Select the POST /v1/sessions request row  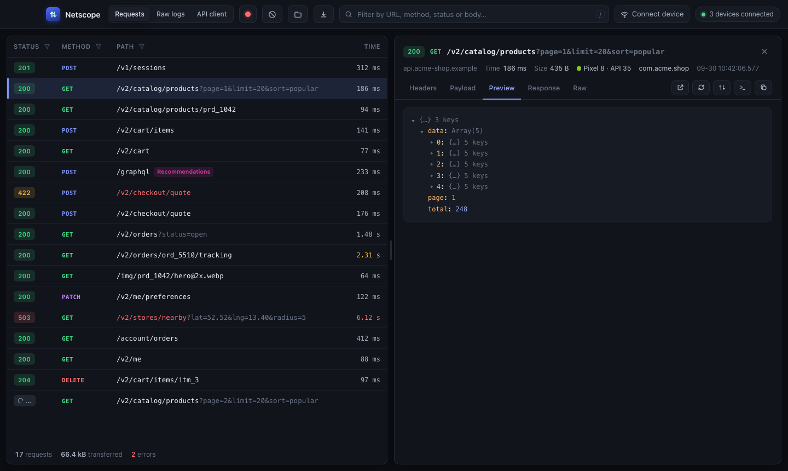(197, 68)
